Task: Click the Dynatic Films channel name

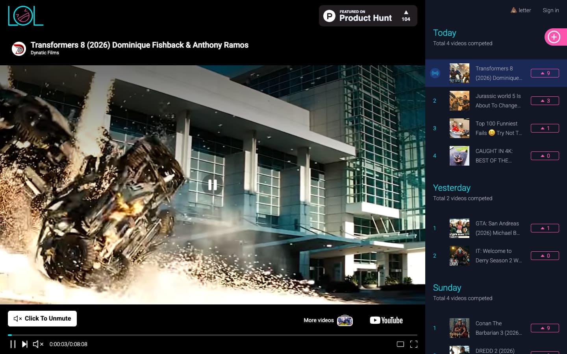Action: pyautogui.click(x=45, y=53)
